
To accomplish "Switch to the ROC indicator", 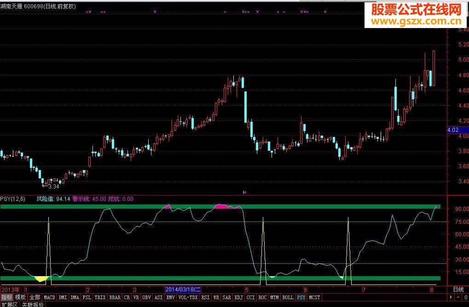I will click(262, 297).
